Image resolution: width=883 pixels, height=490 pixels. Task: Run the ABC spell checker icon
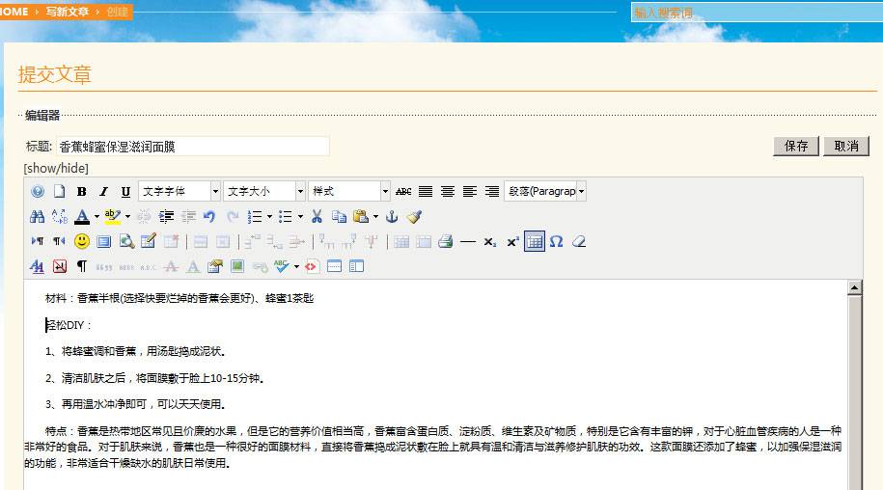281,266
